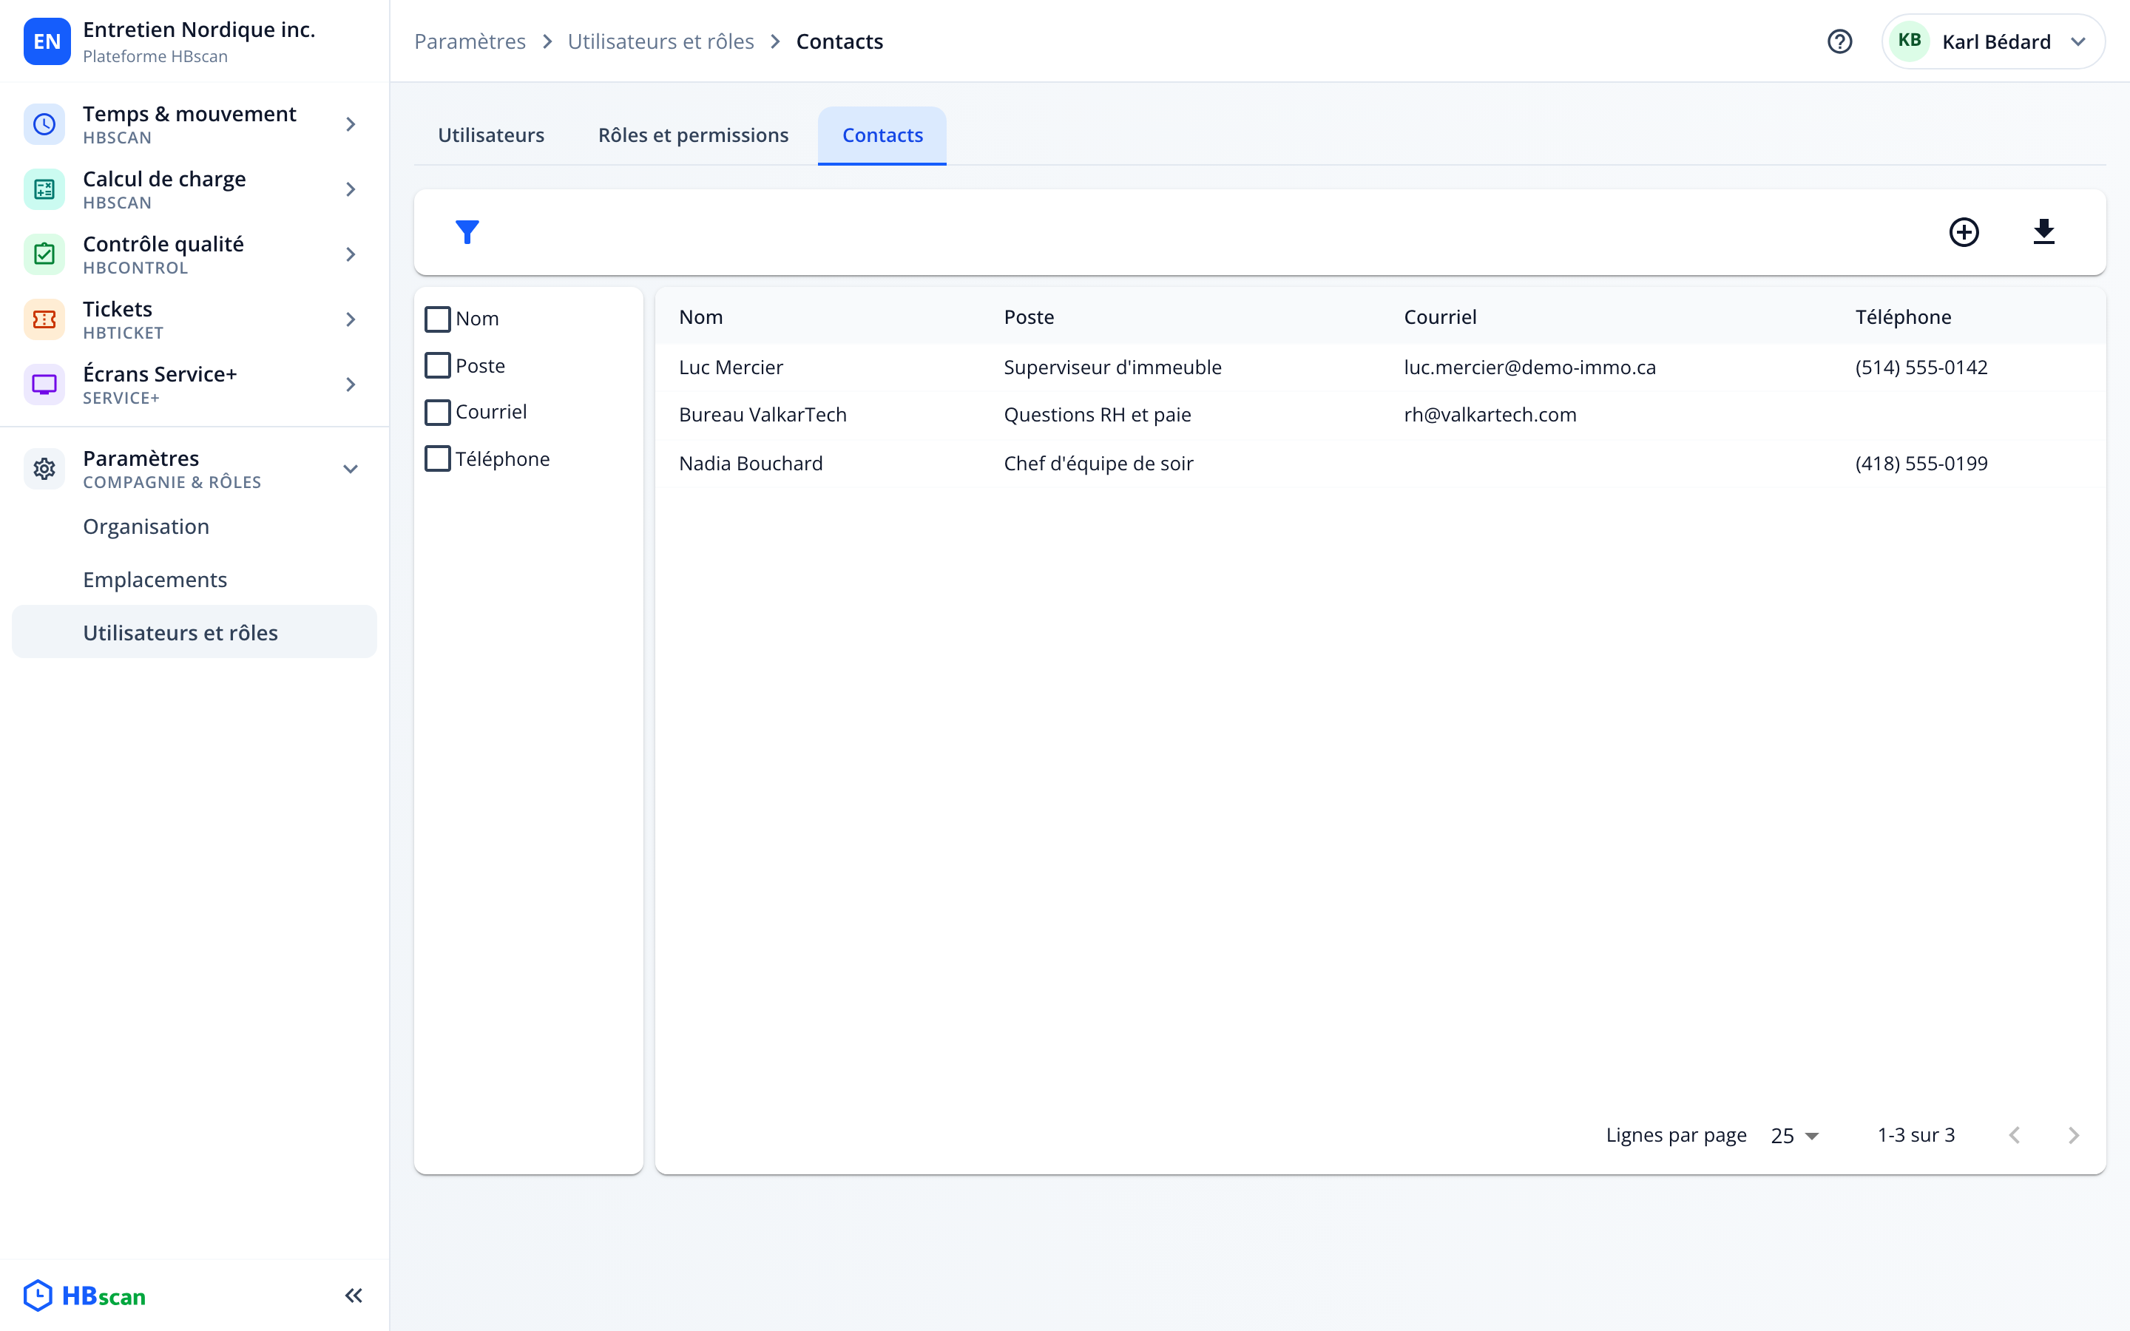Open Karl Bédard user menu

point(1992,41)
